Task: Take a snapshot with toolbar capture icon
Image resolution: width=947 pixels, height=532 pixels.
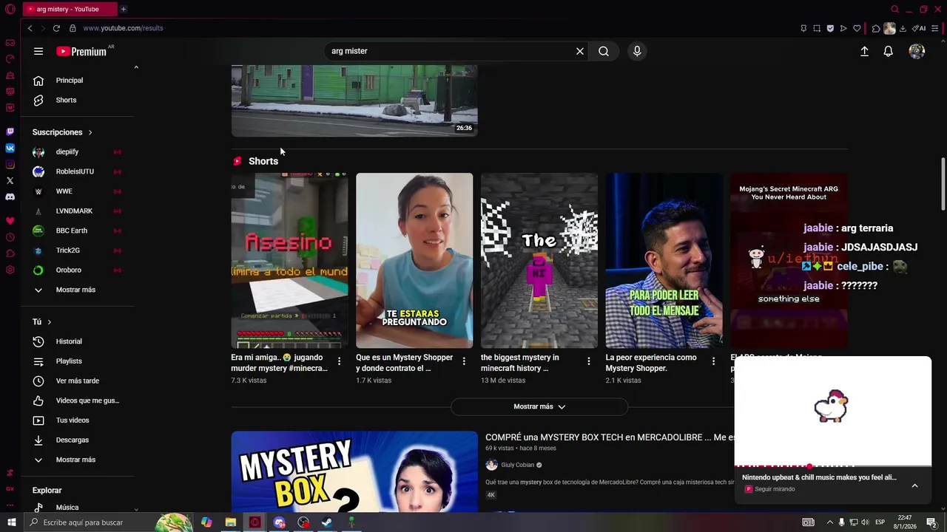Action: 817,28
